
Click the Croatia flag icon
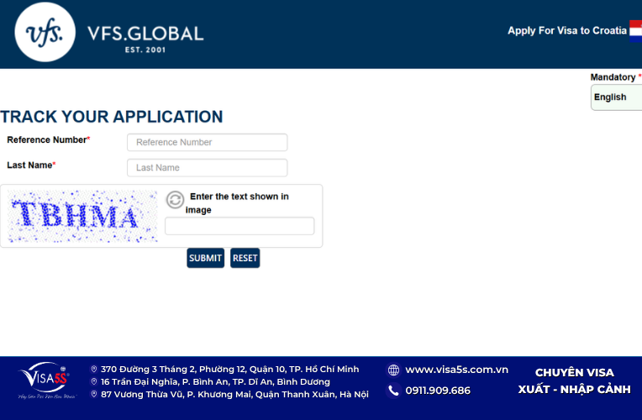635,31
